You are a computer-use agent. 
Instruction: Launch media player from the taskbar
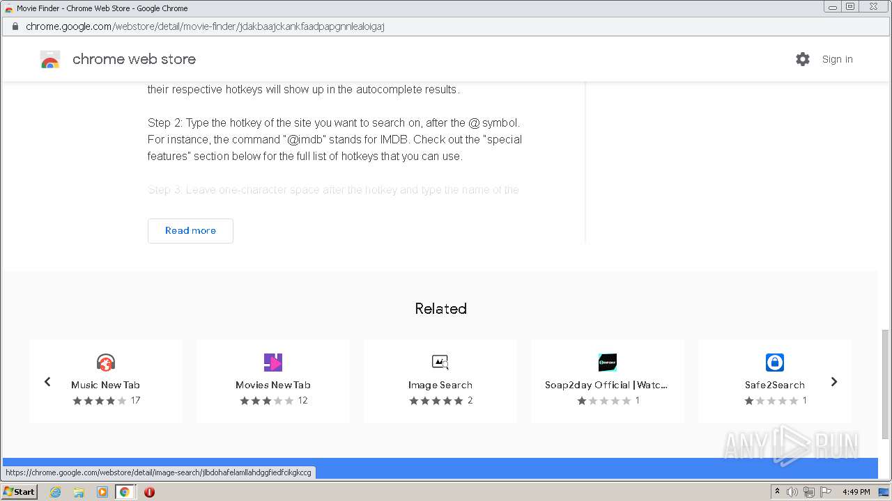[102, 492]
